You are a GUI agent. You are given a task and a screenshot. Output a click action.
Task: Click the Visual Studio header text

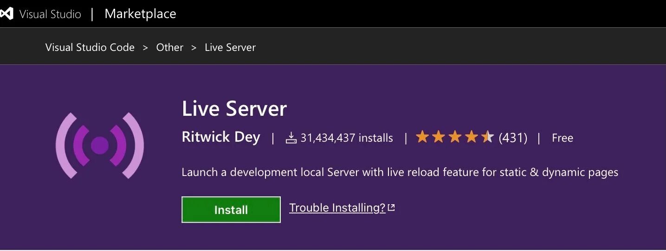tap(50, 14)
